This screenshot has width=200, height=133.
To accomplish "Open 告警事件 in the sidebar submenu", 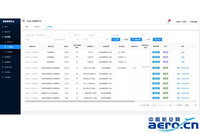I will pyautogui.click(x=10, y=52).
